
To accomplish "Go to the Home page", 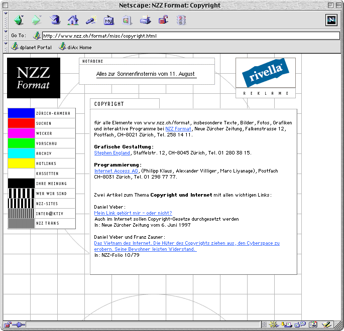I will click(x=73, y=20).
